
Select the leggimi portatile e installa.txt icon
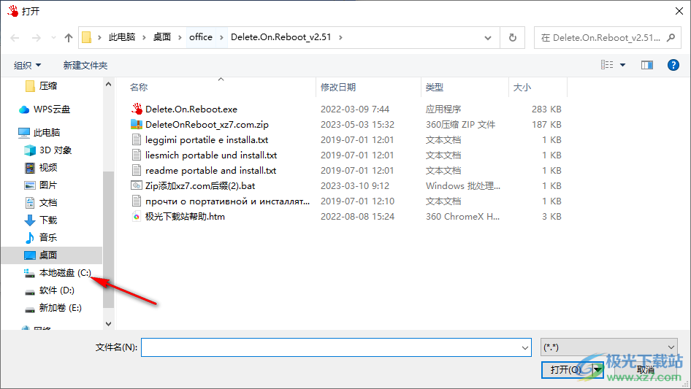[137, 139]
